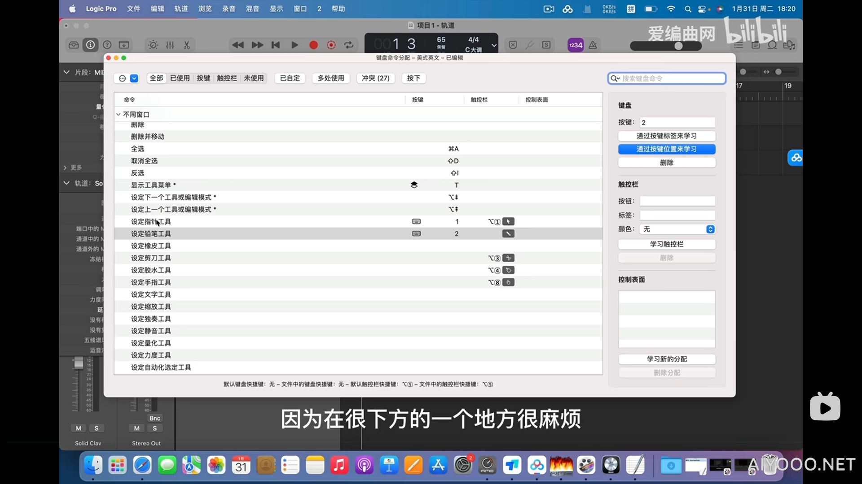The image size is (862, 484).
Task: Toggle the Cycle loop button
Action: 349,45
